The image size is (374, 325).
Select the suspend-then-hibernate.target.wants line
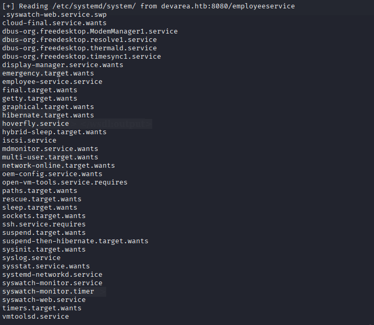tap(75, 241)
